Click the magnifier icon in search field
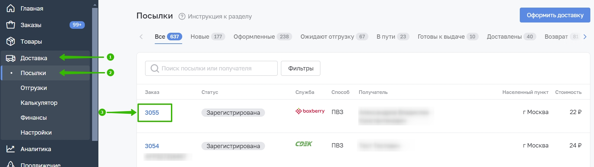Screen dimensions: 594x167 [x=155, y=68]
